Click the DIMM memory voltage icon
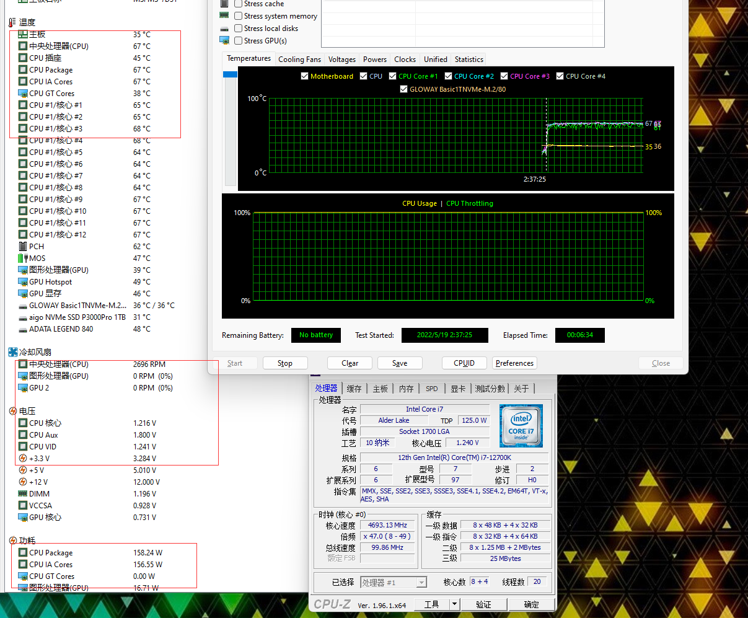748x618 pixels. (x=23, y=493)
